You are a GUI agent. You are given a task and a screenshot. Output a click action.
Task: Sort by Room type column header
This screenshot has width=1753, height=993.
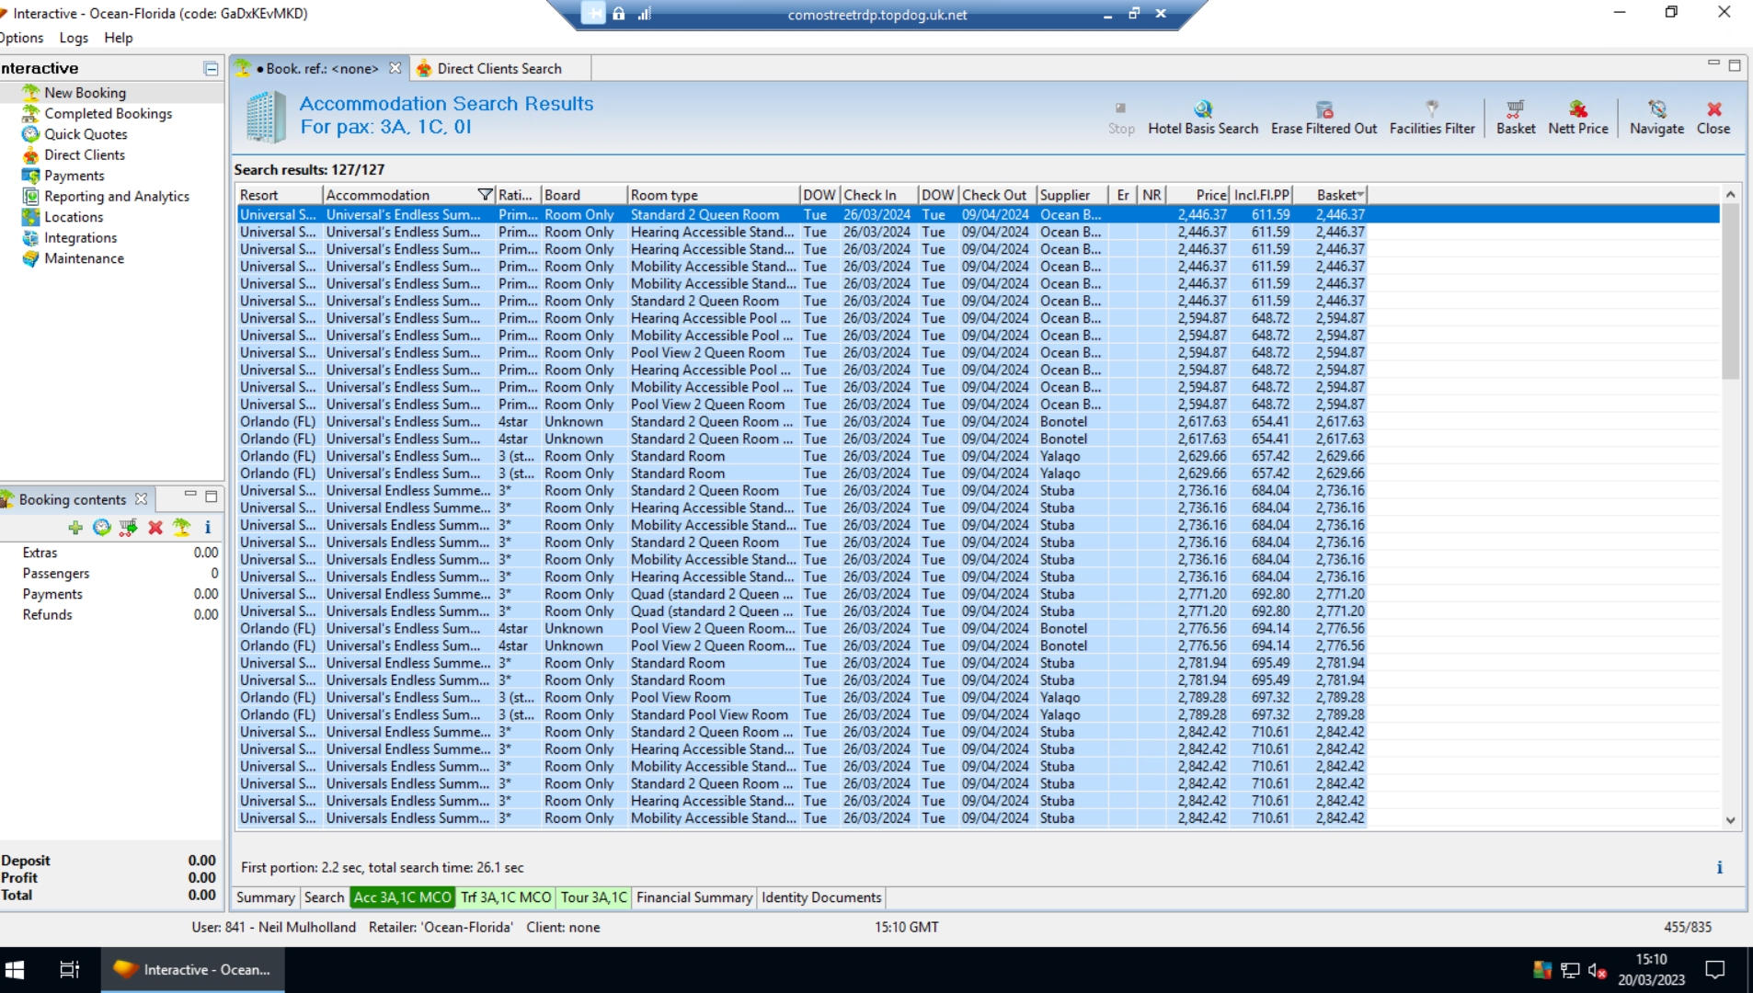point(713,195)
